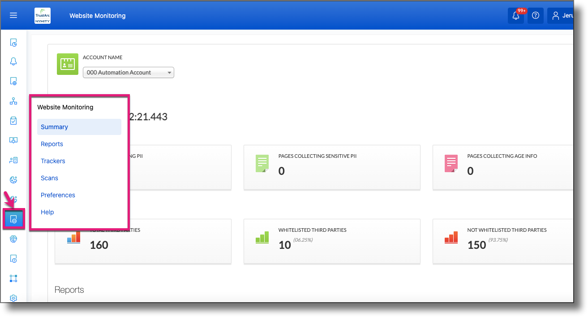Image resolution: width=588 pixels, height=317 pixels.
Task: Click the brain-shaped sidebar icon
Action: 13,239
